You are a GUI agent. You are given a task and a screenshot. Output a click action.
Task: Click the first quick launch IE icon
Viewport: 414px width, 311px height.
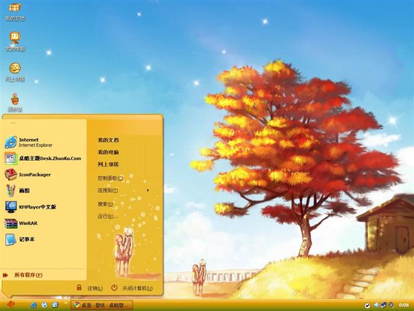pyautogui.click(x=34, y=305)
